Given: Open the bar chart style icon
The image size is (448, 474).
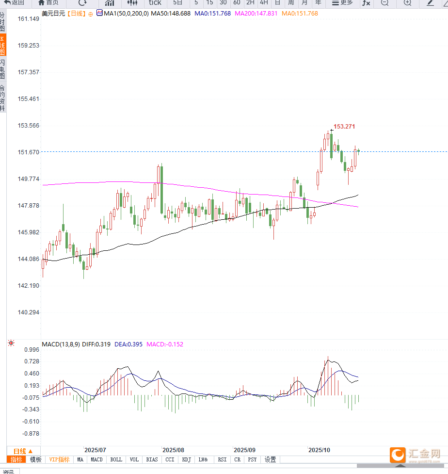Looking at the screenshot, I should click(x=110, y=3).
